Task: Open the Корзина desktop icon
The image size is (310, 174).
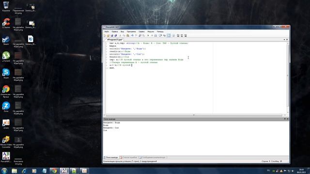Action: (x=6, y=6)
